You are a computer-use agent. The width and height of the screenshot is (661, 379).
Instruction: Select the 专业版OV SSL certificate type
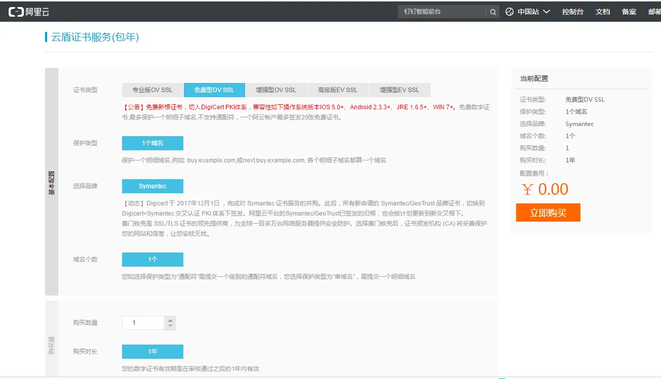point(152,90)
